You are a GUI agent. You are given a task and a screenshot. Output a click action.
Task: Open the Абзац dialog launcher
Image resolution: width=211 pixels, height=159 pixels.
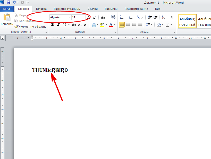click(x=174, y=32)
